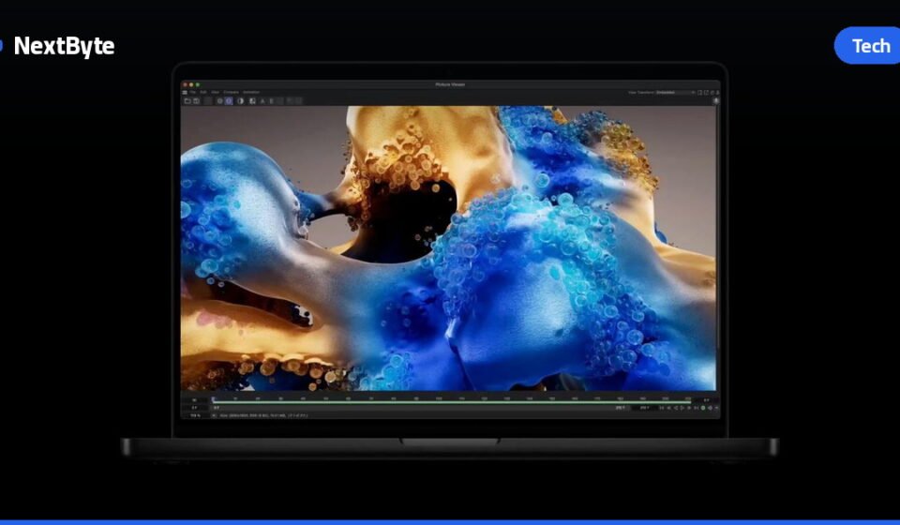
Task: Click the half-filled contrast circle icon
Action: point(241,101)
